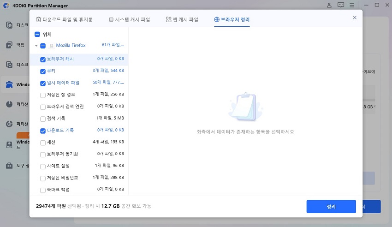Image resolution: width=392 pixels, height=227 pixels.
Task: Switch to 앱 캐시 파일 tab
Action: pos(182,19)
